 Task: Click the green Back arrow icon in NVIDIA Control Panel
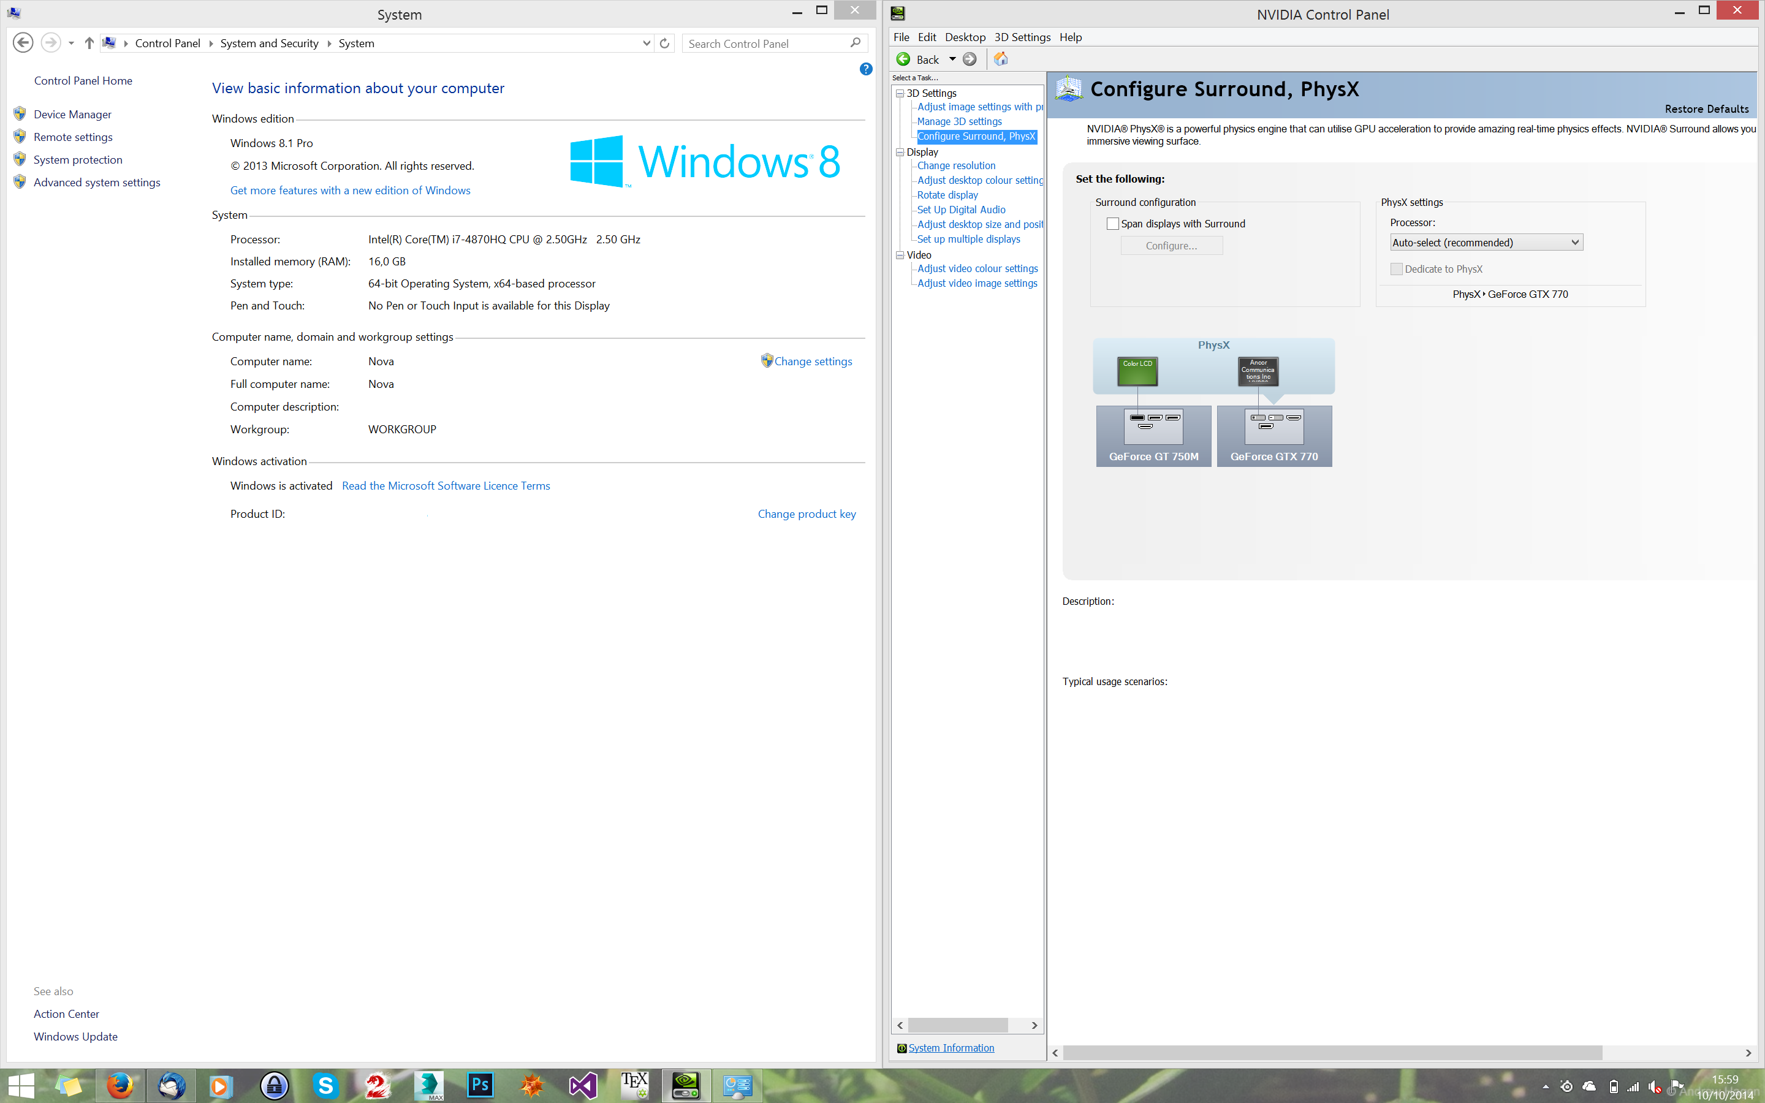pos(903,59)
